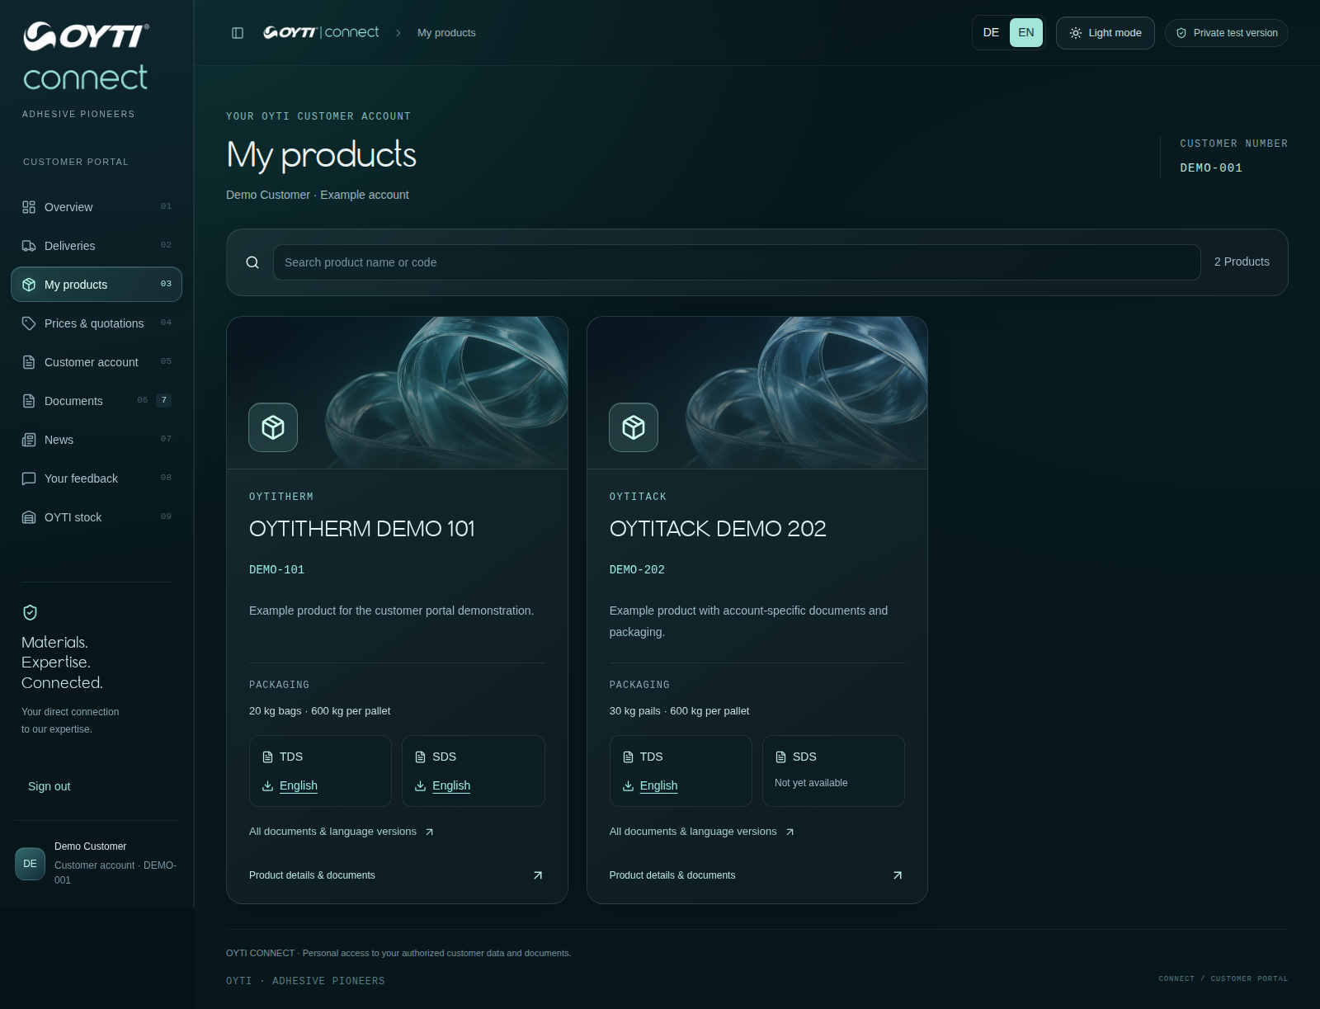
Task: Open Documents in the sidebar
Action: (x=97, y=401)
